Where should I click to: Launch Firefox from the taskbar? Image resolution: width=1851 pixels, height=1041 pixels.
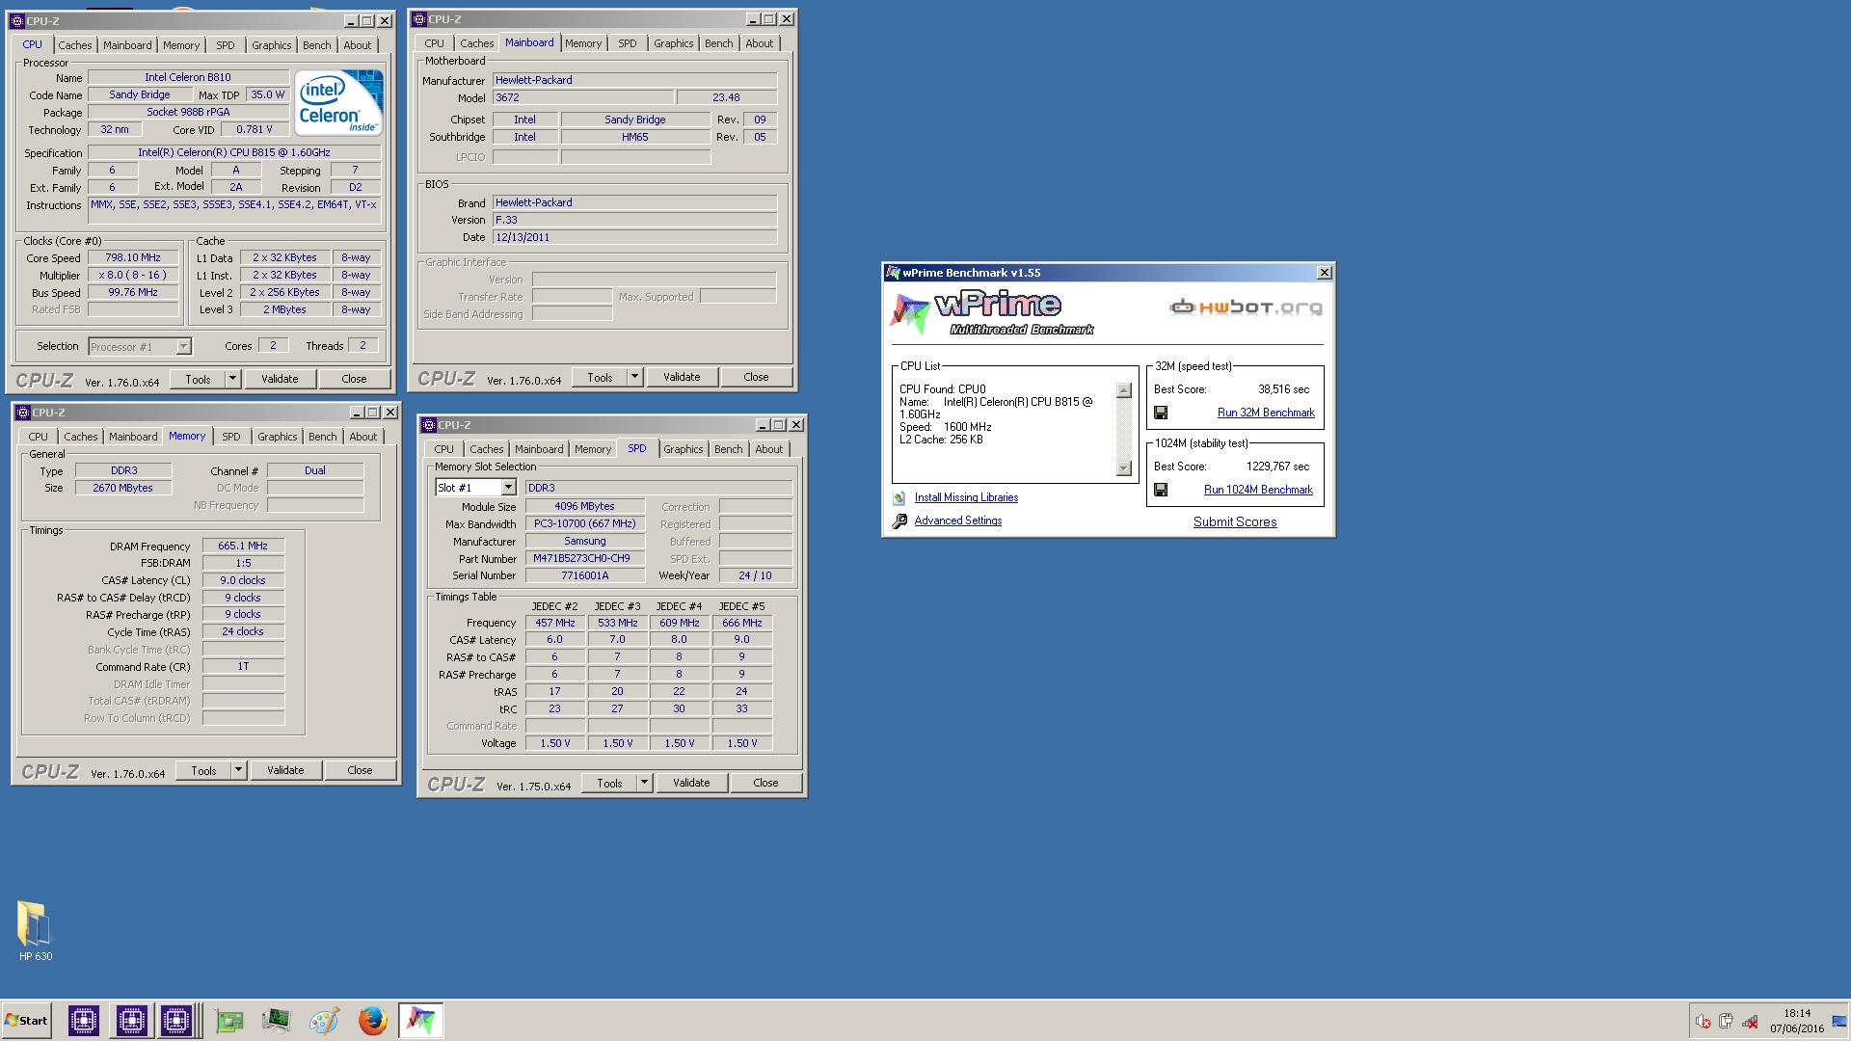[x=372, y=1021]
